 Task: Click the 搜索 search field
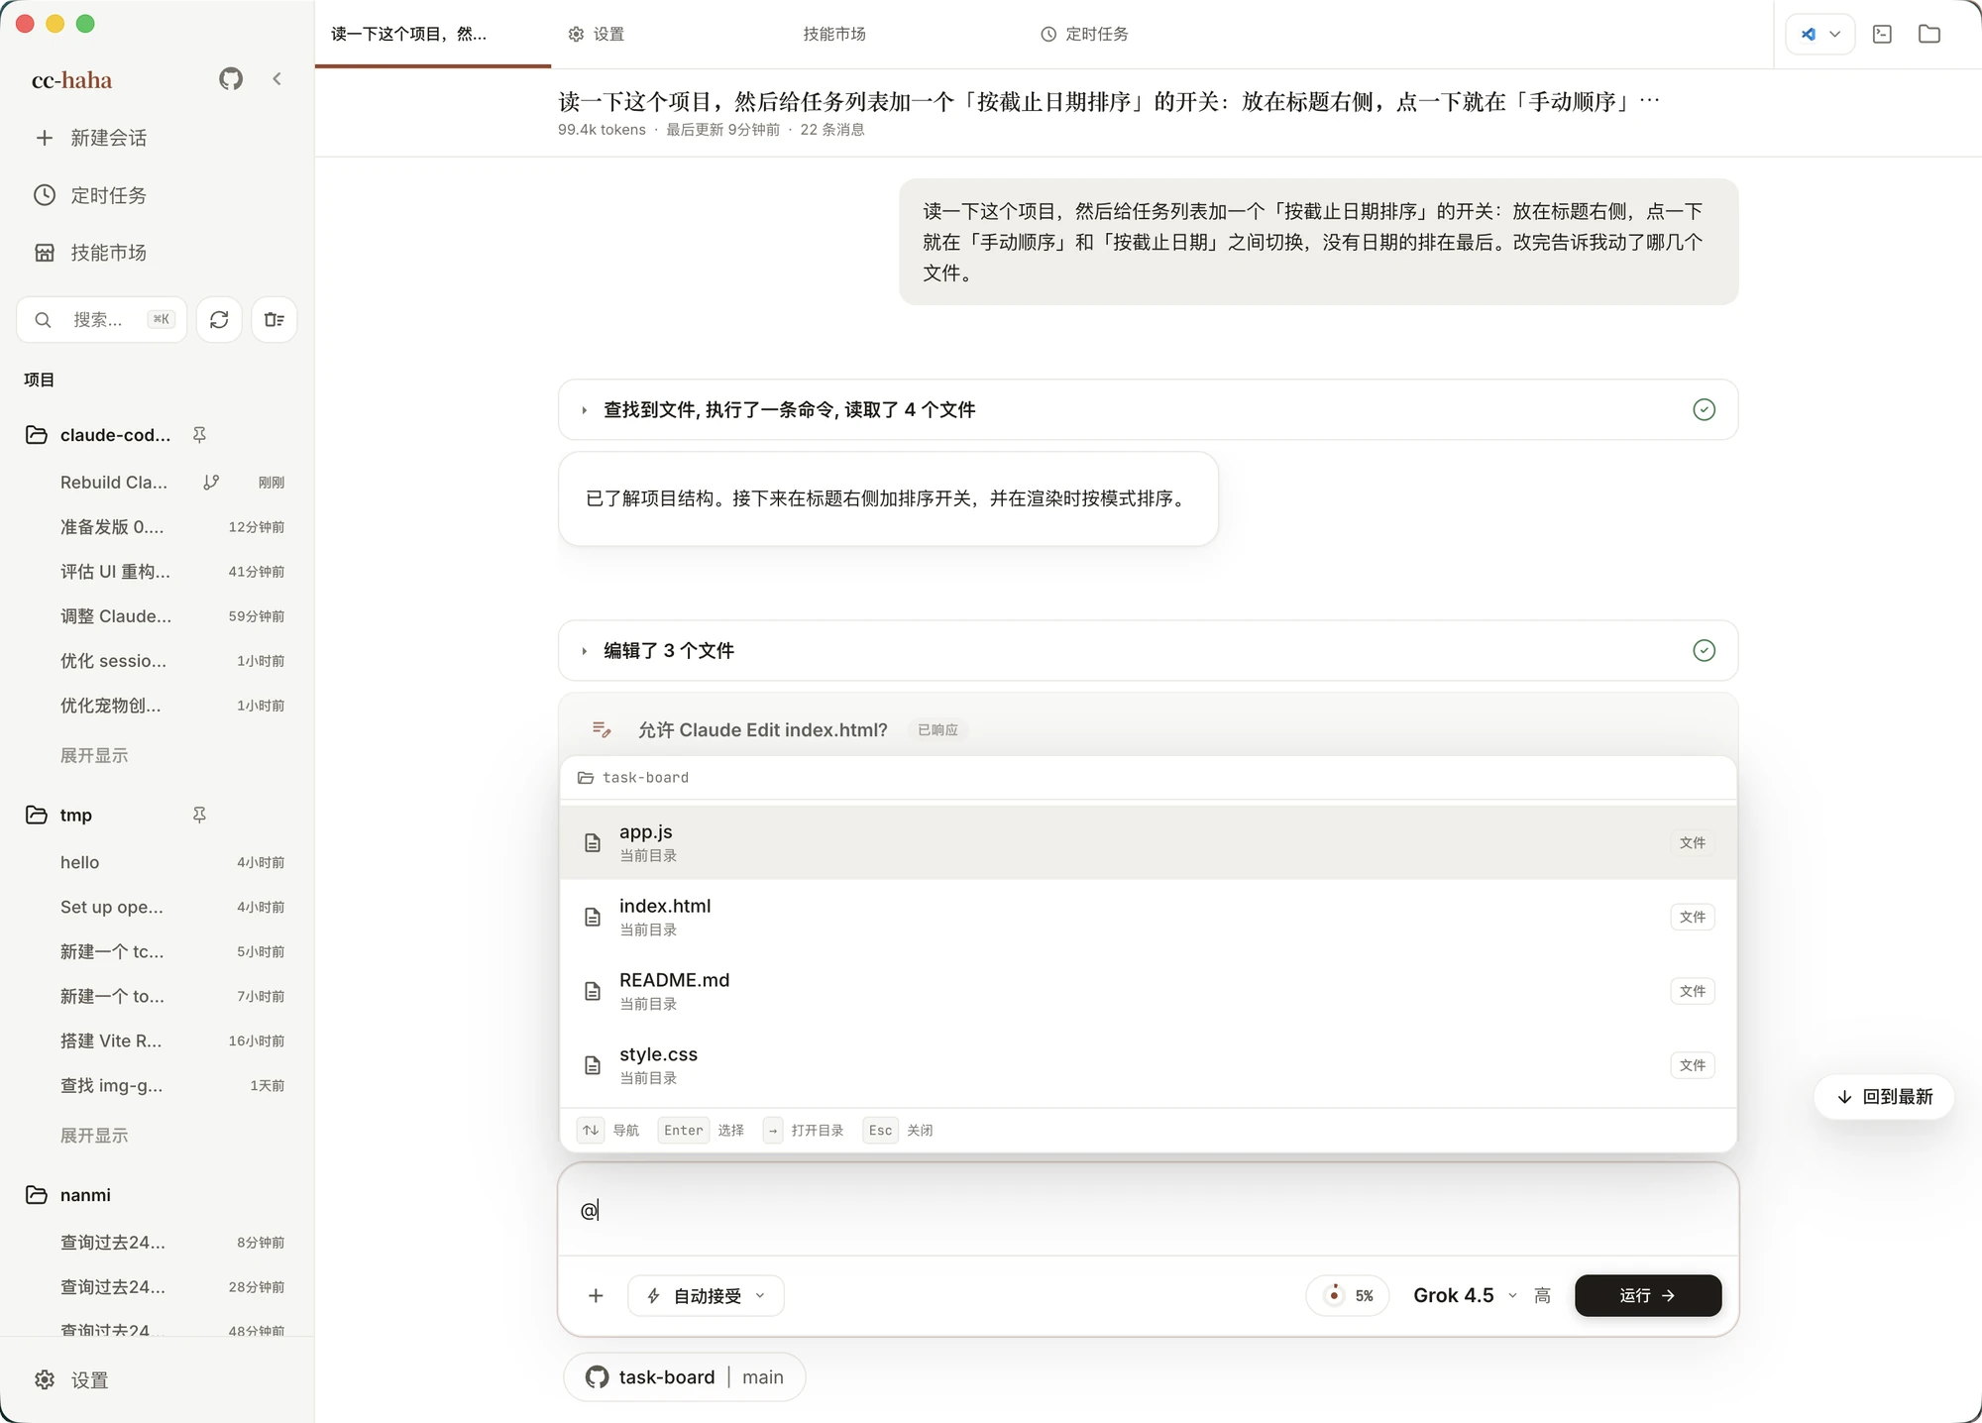tap(101, 319)
